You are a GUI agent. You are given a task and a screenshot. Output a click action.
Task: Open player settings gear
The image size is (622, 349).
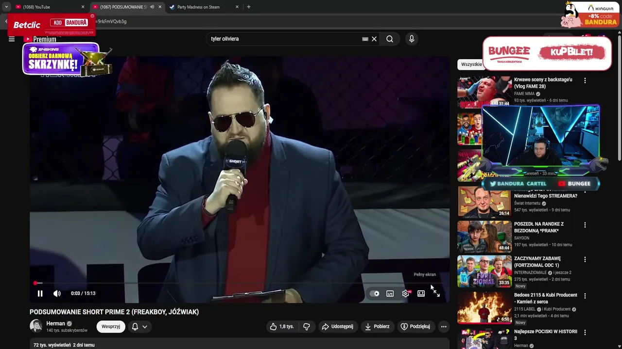tap(406, 293)
